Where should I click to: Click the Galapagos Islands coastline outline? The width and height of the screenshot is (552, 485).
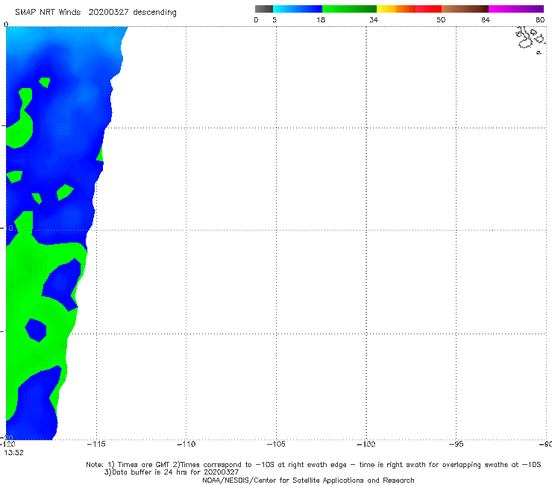tap(530, 40)
